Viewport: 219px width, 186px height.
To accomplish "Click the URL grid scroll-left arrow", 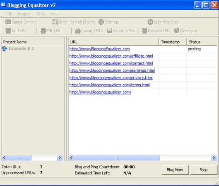I will (x=71, y=158).
